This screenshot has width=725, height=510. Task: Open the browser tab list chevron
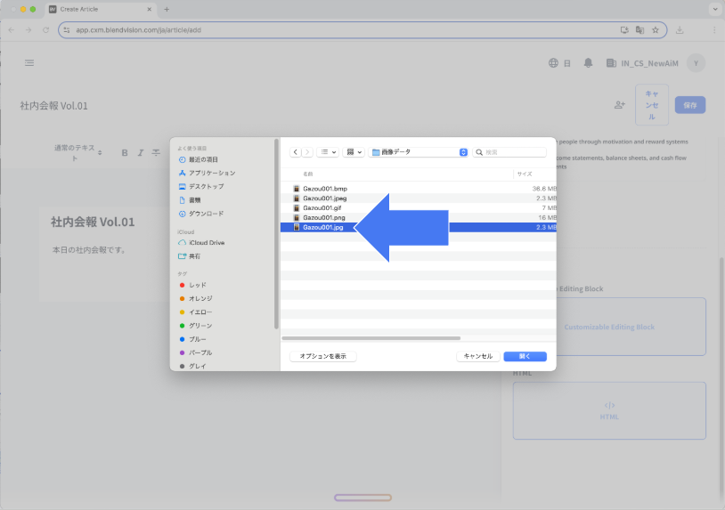tap(715, 9)
